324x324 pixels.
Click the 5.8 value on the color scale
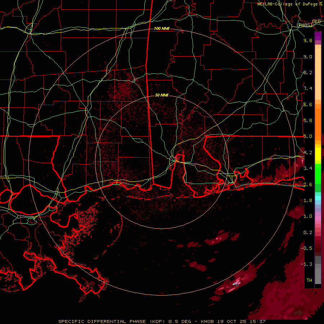tap(308, 121)
